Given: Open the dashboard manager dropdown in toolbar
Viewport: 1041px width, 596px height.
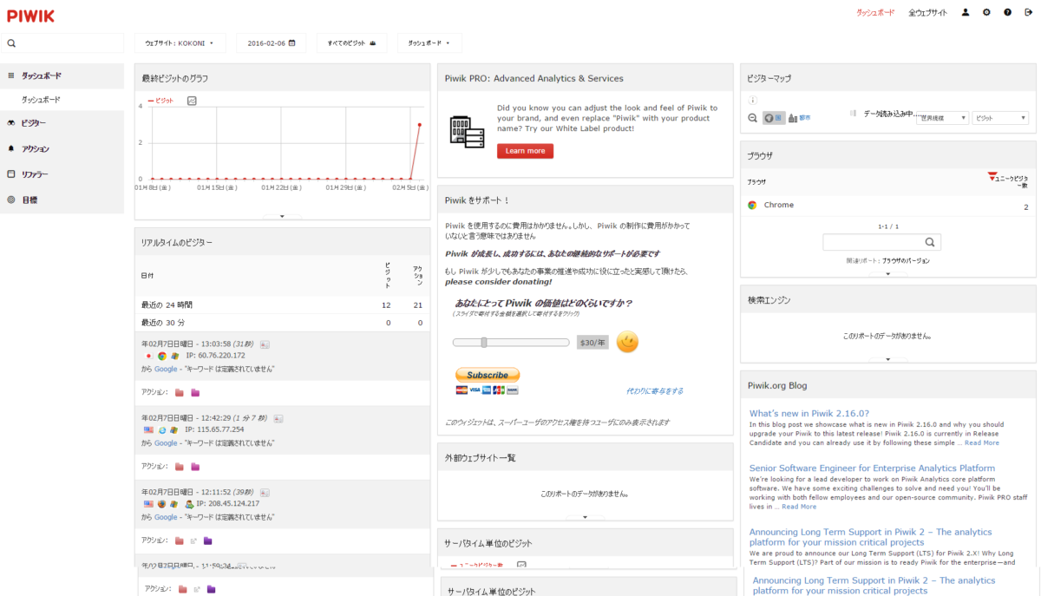Looking at the screenshot, I should point(429,43).
